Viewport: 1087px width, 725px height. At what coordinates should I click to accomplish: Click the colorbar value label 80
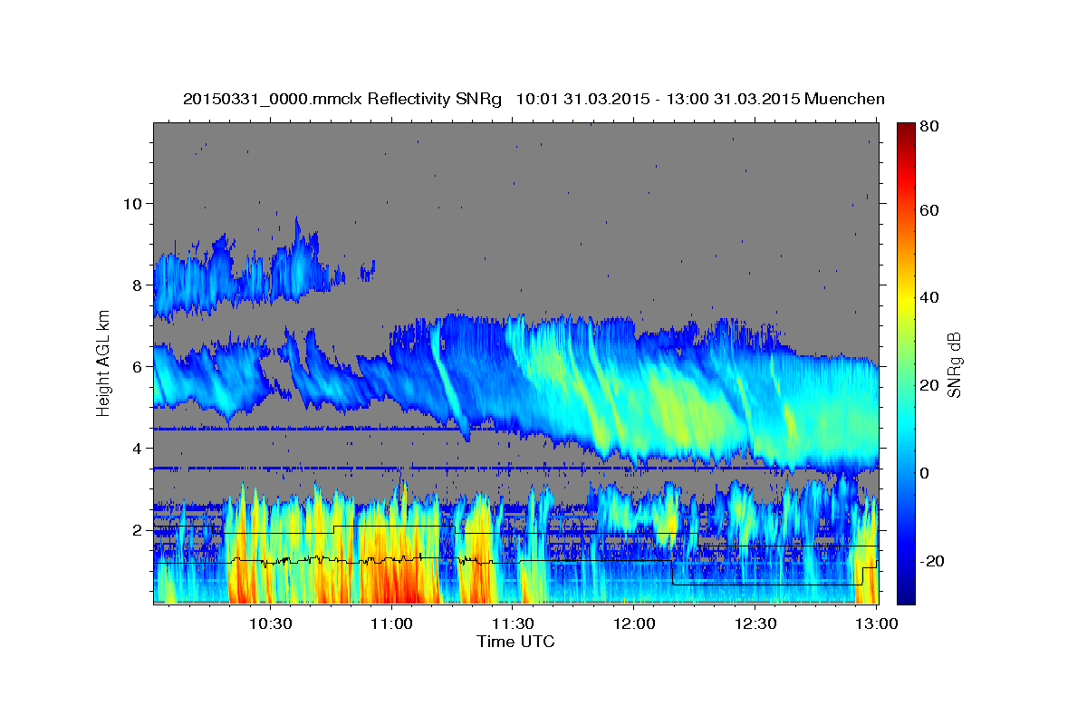pyautogui.click(x=930, y=127)
